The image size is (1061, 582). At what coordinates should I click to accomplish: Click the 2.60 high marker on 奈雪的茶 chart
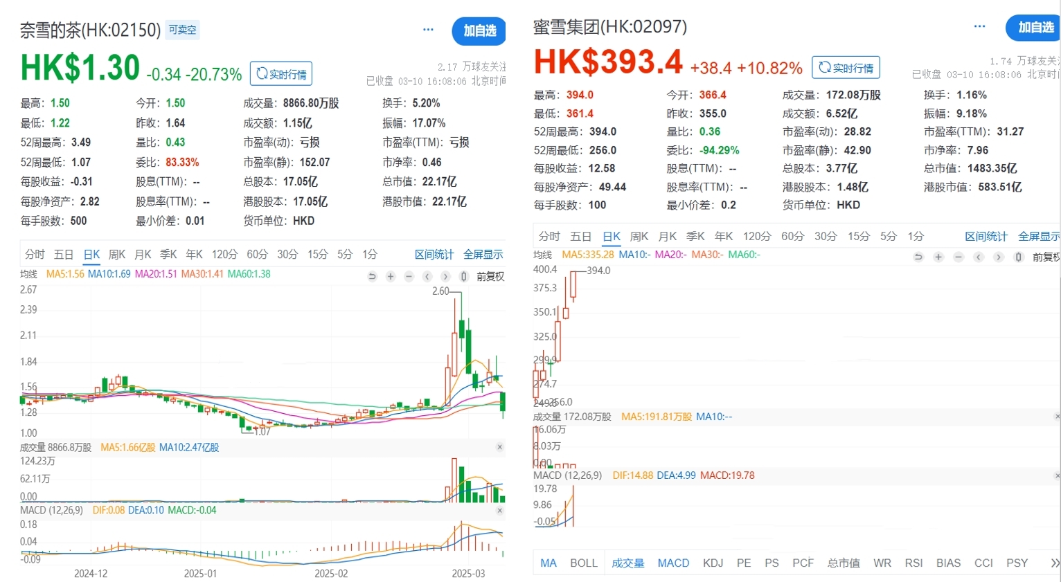[440, 291]
